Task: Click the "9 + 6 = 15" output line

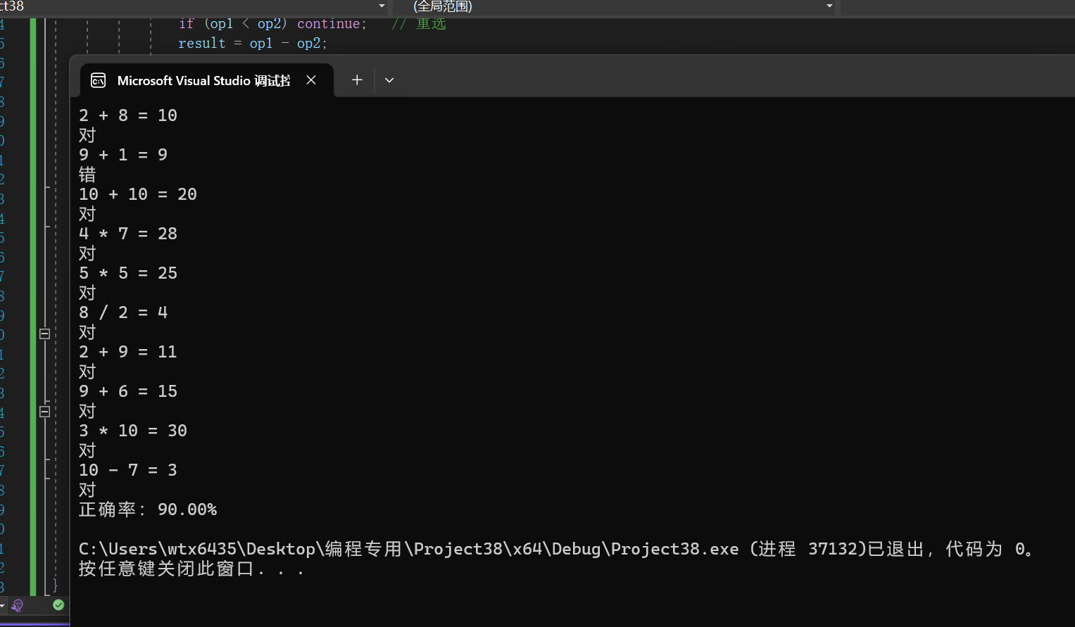Action: (x=128, y=391)
